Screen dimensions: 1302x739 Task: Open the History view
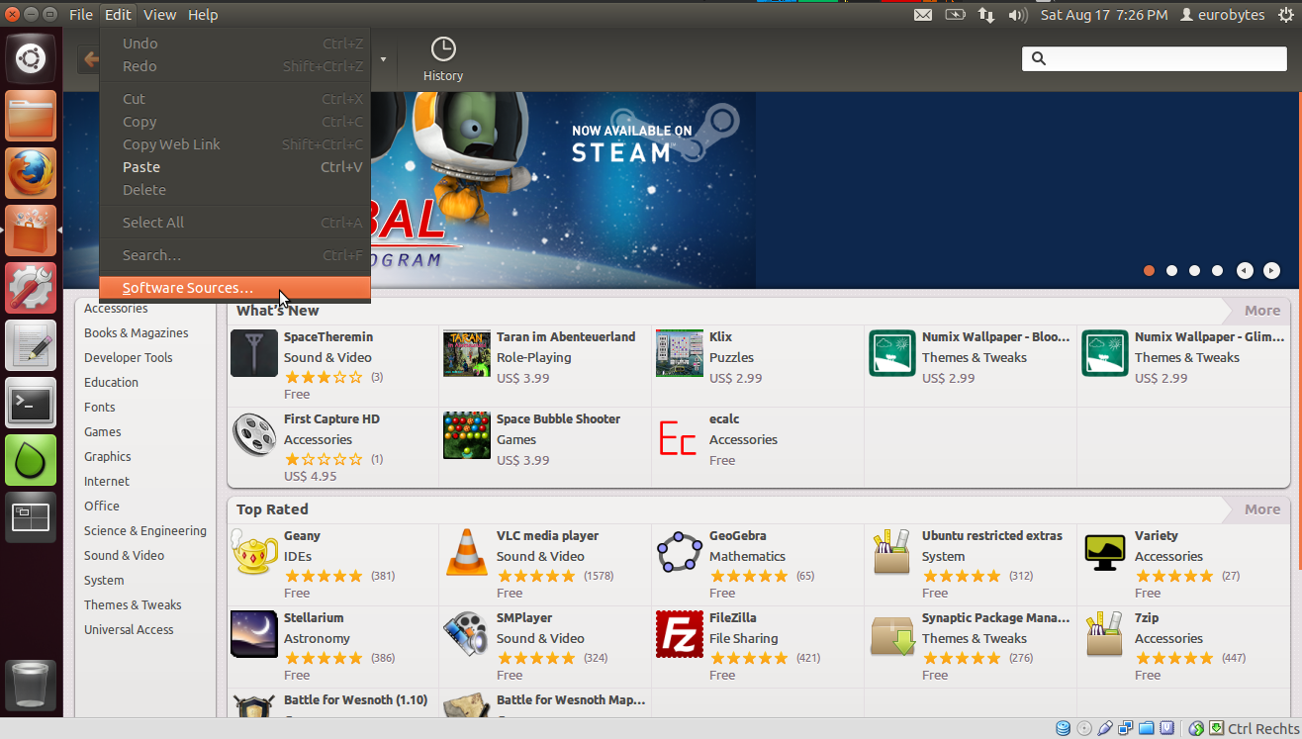pyautogui.click(x=443, y=59)
